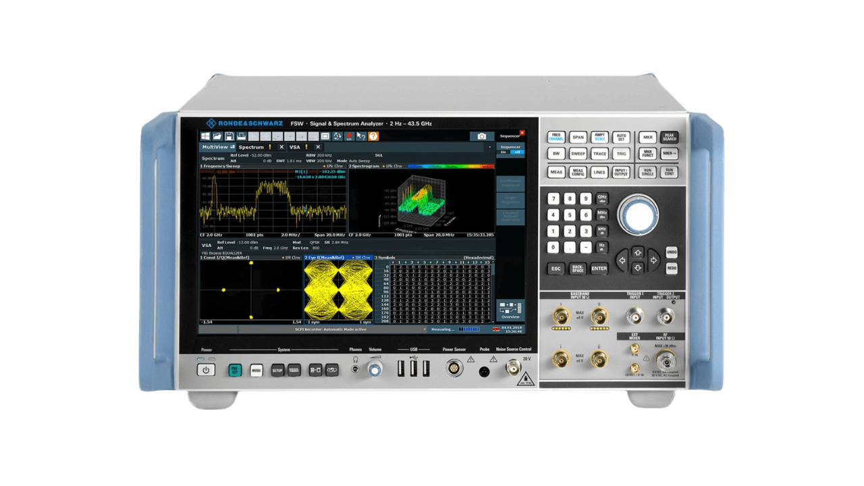The image size is (864, 486).
Task: Switch Sequencer toggle to On
Action: [x=504, y=153]
